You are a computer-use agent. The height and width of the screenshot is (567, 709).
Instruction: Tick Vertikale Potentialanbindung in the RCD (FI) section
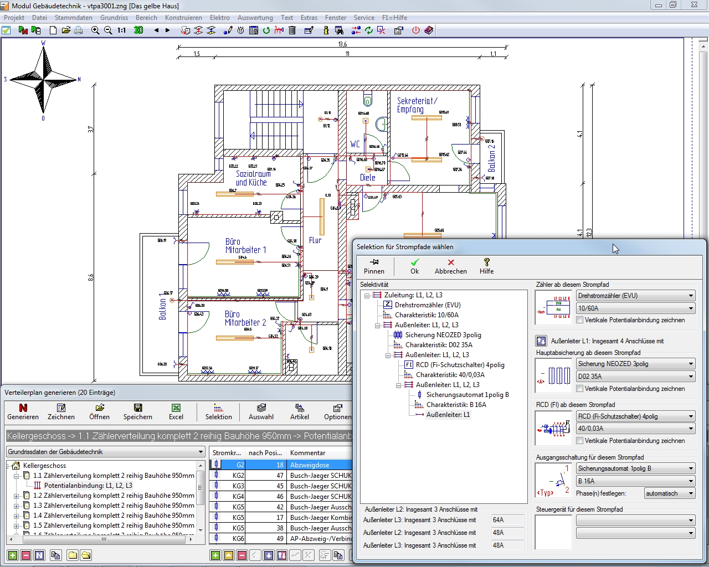pos(580,441)
